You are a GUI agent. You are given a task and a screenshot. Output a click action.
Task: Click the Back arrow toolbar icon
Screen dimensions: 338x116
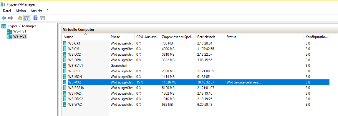4,18
